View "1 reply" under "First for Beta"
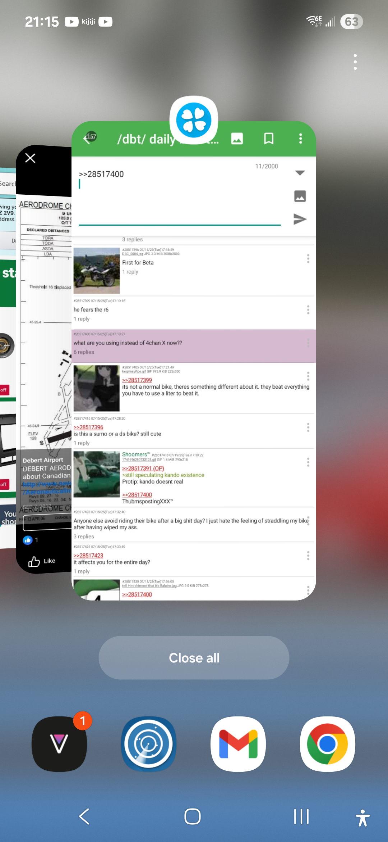Screen dimensions: 388x842 pyautogui.click(x=130, y=272)
